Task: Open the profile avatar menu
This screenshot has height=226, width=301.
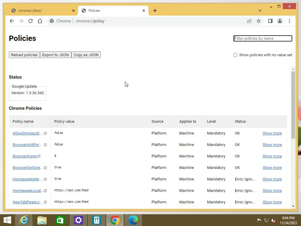Action: (280, 21)
